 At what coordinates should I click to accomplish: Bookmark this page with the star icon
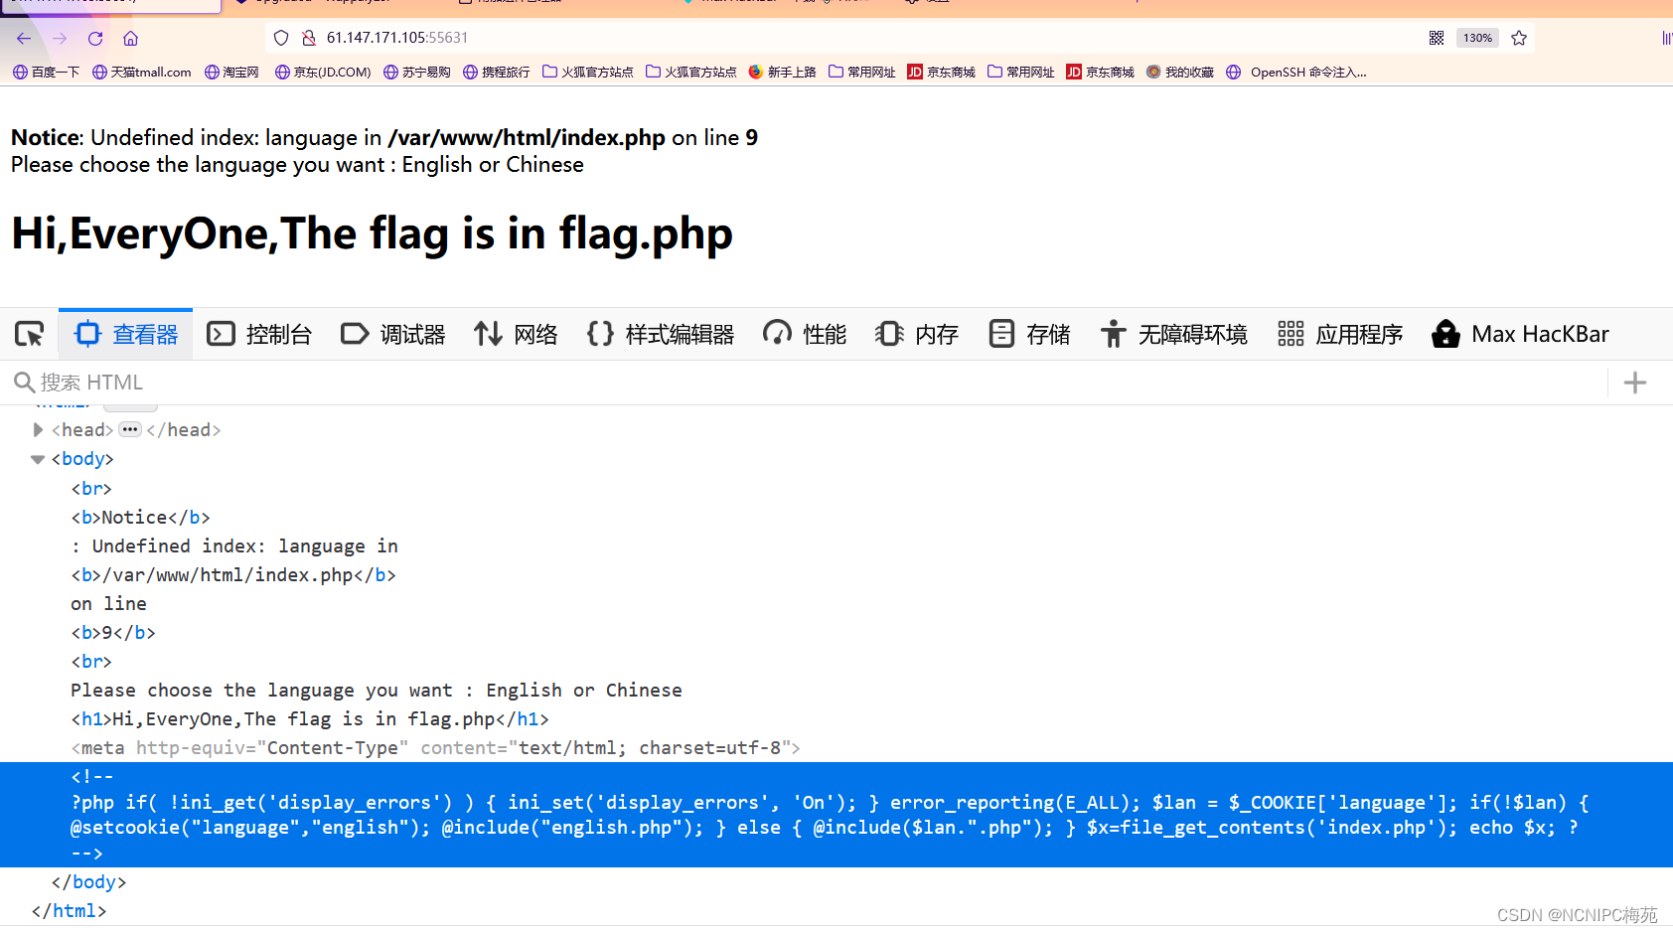(x=1519, y=38)
